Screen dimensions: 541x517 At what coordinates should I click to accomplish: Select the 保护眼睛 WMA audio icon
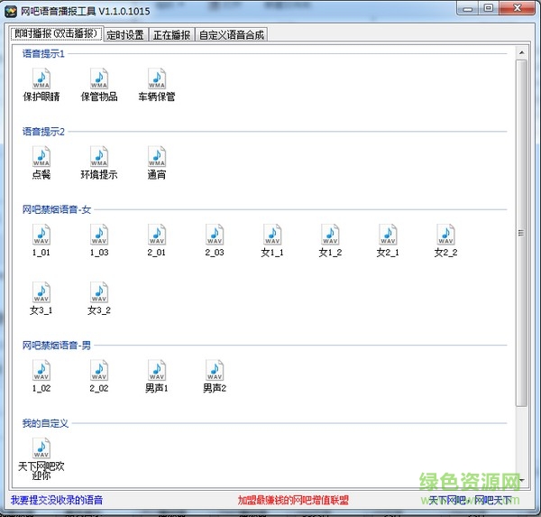(x=41, y=78)
